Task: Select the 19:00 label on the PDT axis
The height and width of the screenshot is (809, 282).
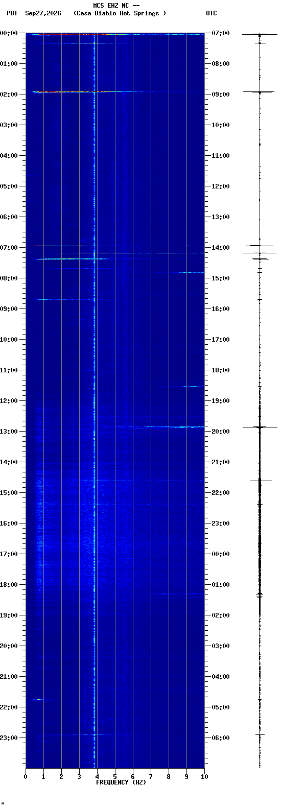Action: coord(8,615)
